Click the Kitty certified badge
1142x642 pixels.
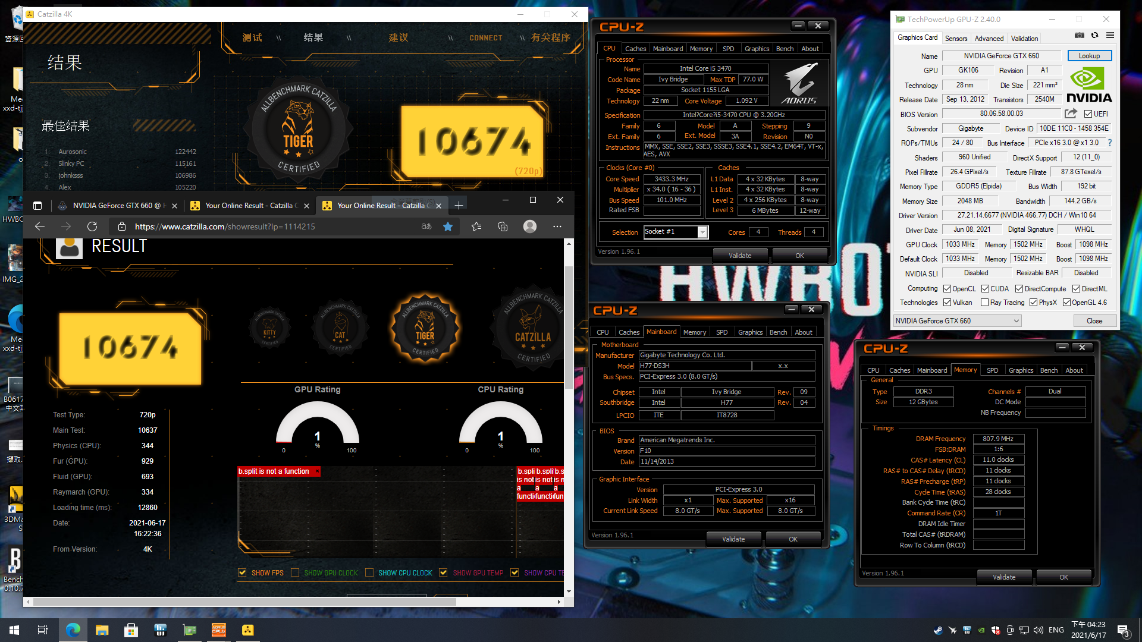pyautogui.click(x=269, y=328)
